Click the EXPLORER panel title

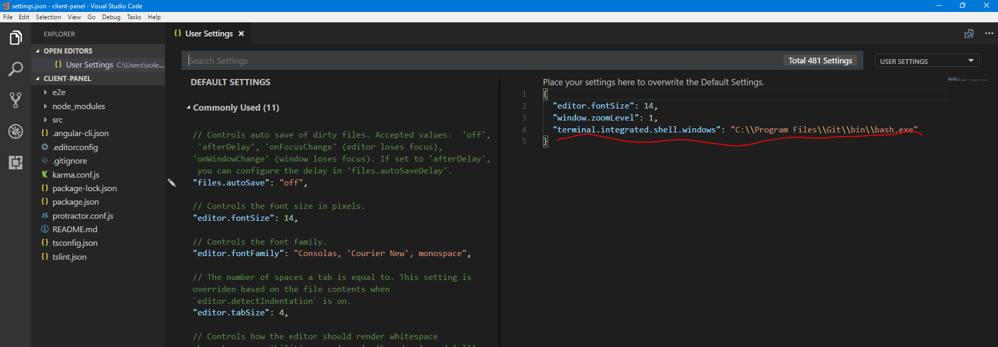pyautogui.click(x=59, y=34)
